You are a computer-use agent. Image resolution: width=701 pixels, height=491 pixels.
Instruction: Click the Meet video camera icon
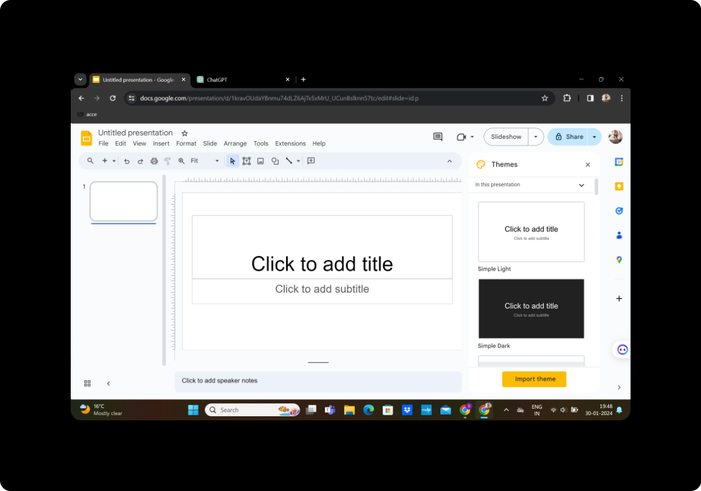461,137
